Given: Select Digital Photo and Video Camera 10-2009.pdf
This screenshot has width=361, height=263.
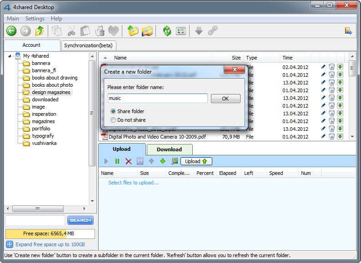Looking at the screenshot, I should pyautogui.click(x=157, y=137).
